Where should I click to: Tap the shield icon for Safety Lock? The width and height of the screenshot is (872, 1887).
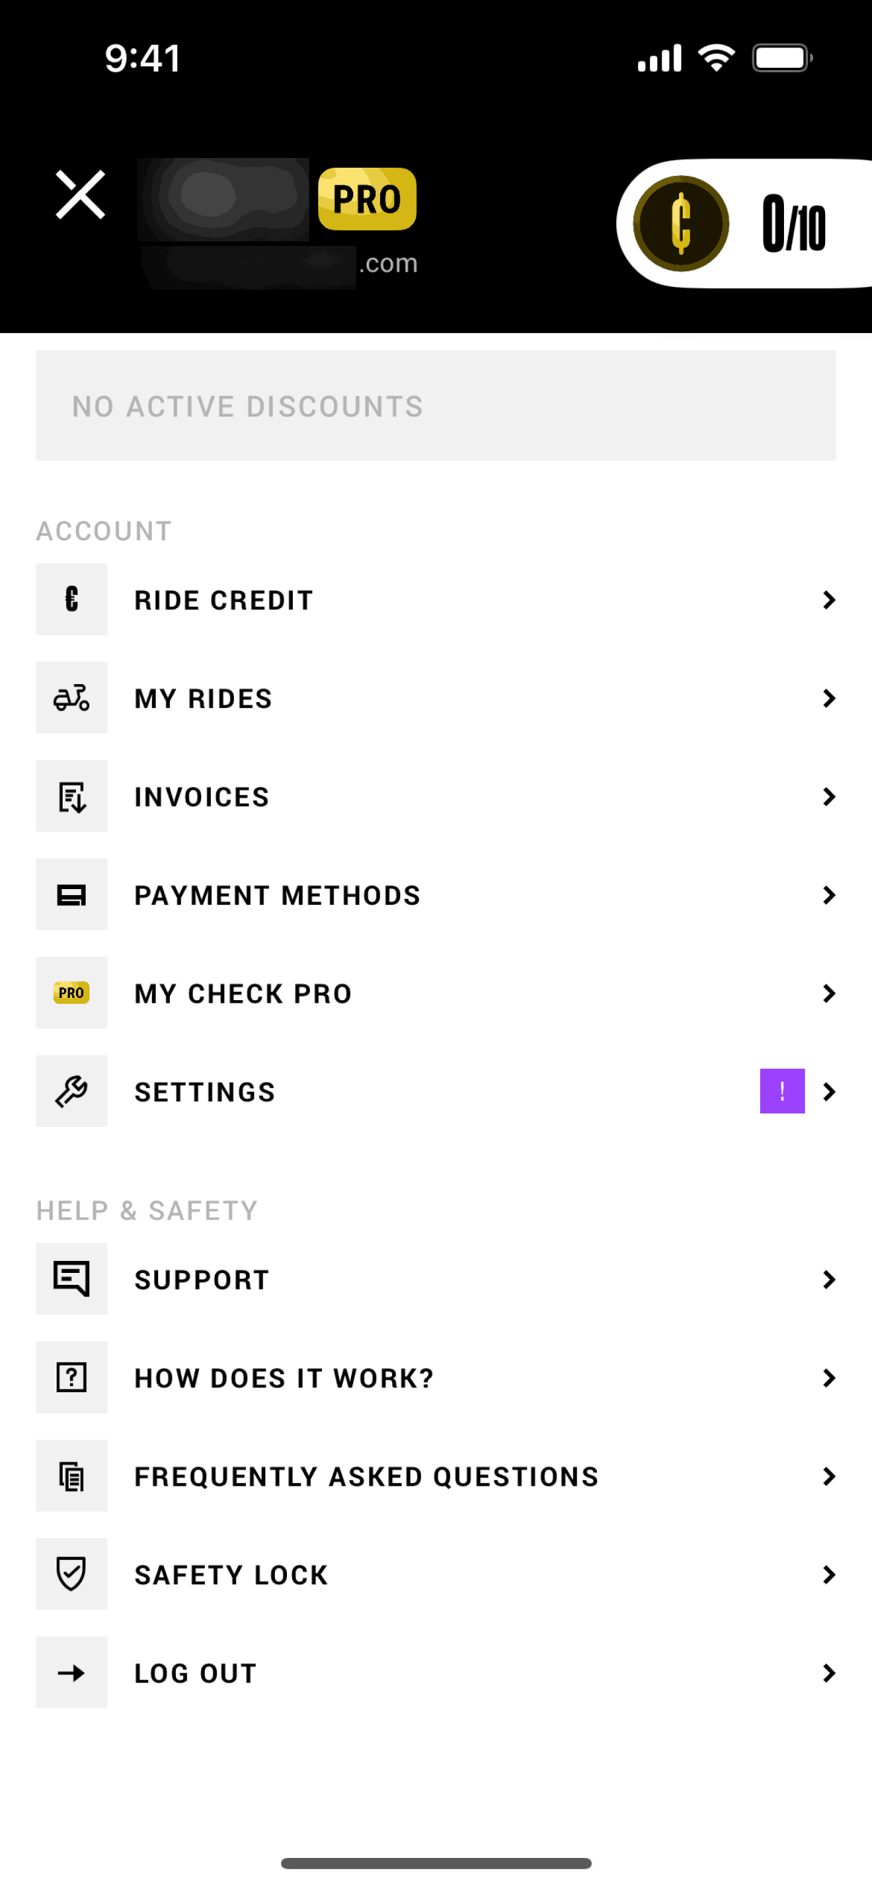72,1574
